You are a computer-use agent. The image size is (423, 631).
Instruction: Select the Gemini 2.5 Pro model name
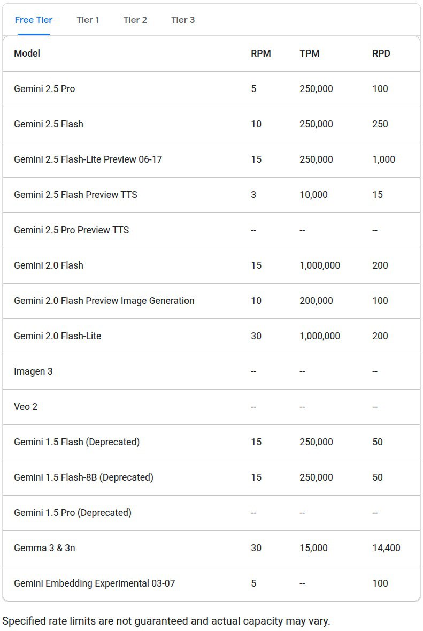pyautogui.click(x=44, y=89)
